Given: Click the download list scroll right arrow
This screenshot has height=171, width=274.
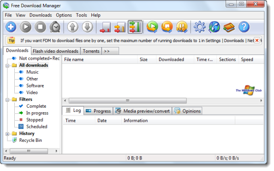Looking at the screenshot, I should tap(261, 101).
